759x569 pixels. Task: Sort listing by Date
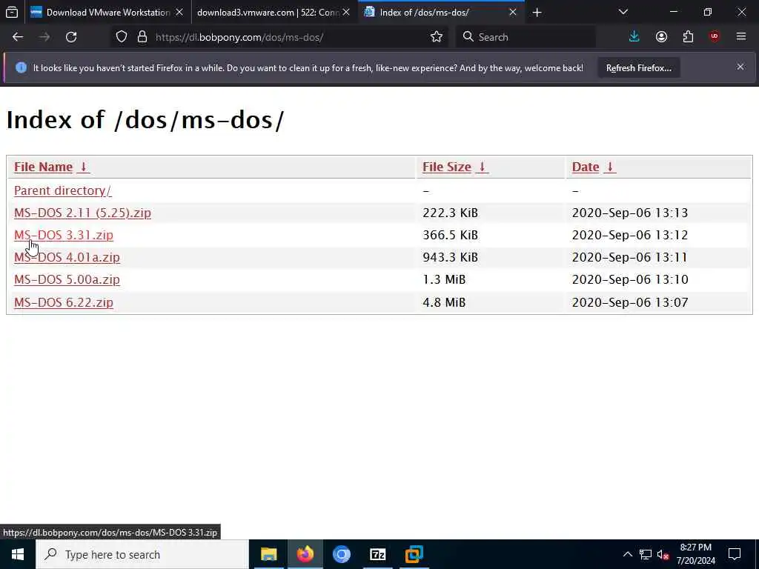(586, 167)
